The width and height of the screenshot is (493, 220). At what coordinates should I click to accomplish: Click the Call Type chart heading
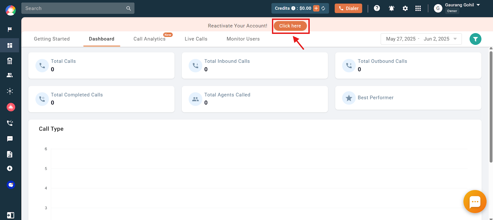(51, 129)
